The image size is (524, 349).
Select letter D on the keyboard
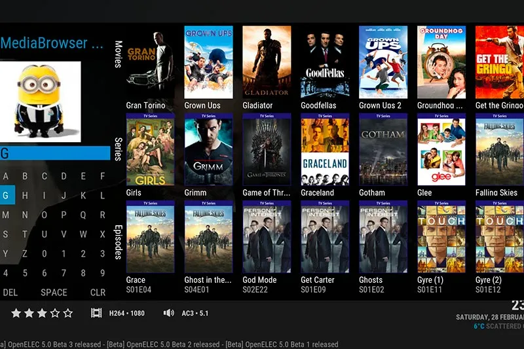[x=64, y=176]
